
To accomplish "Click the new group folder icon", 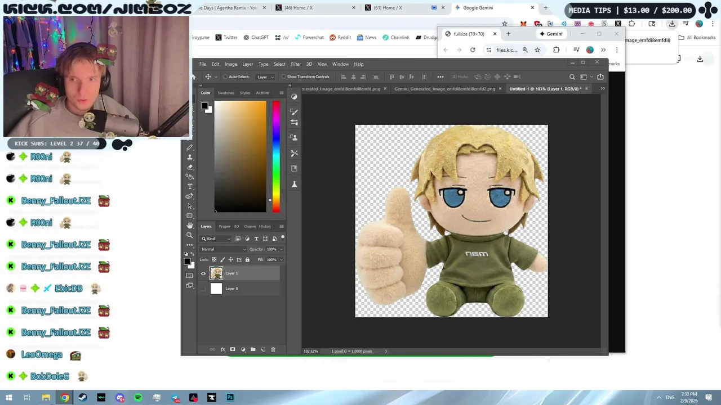I will 253,349.
